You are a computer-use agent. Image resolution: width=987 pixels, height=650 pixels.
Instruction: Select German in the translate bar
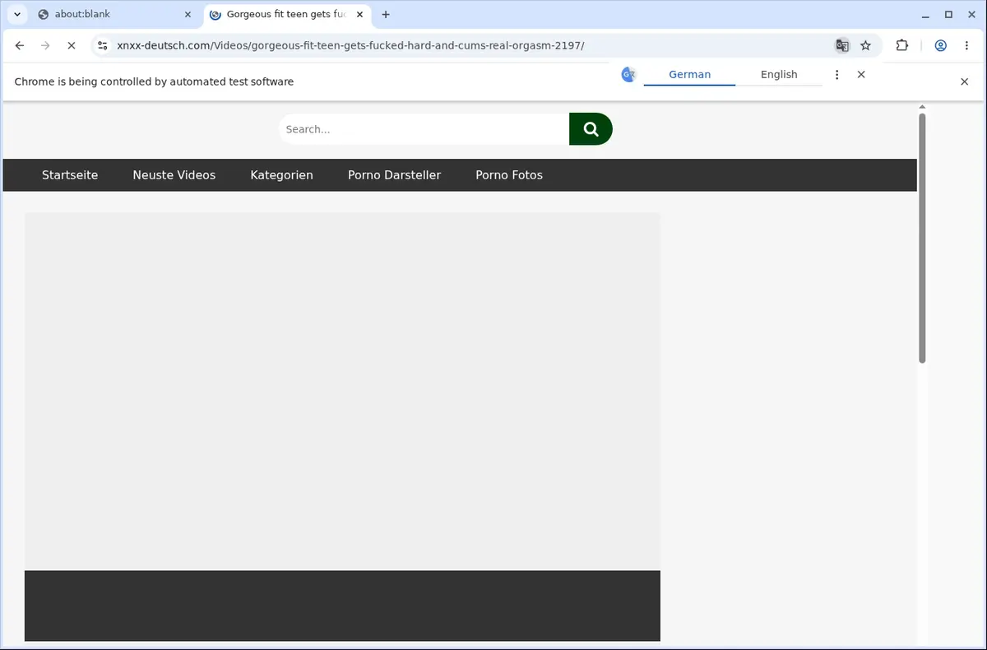pyautogui.click(x=689, y=75)
